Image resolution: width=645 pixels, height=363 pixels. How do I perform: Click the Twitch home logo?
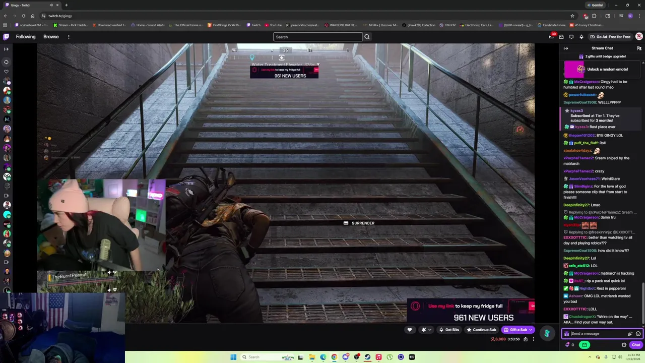click(x=6, y=37)
